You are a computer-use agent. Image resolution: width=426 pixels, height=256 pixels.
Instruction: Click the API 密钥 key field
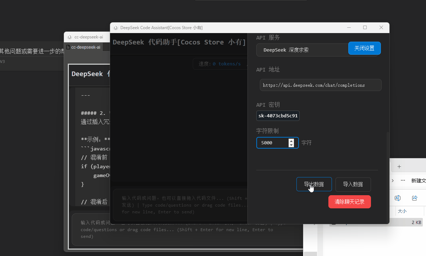(x=278, y=116)
